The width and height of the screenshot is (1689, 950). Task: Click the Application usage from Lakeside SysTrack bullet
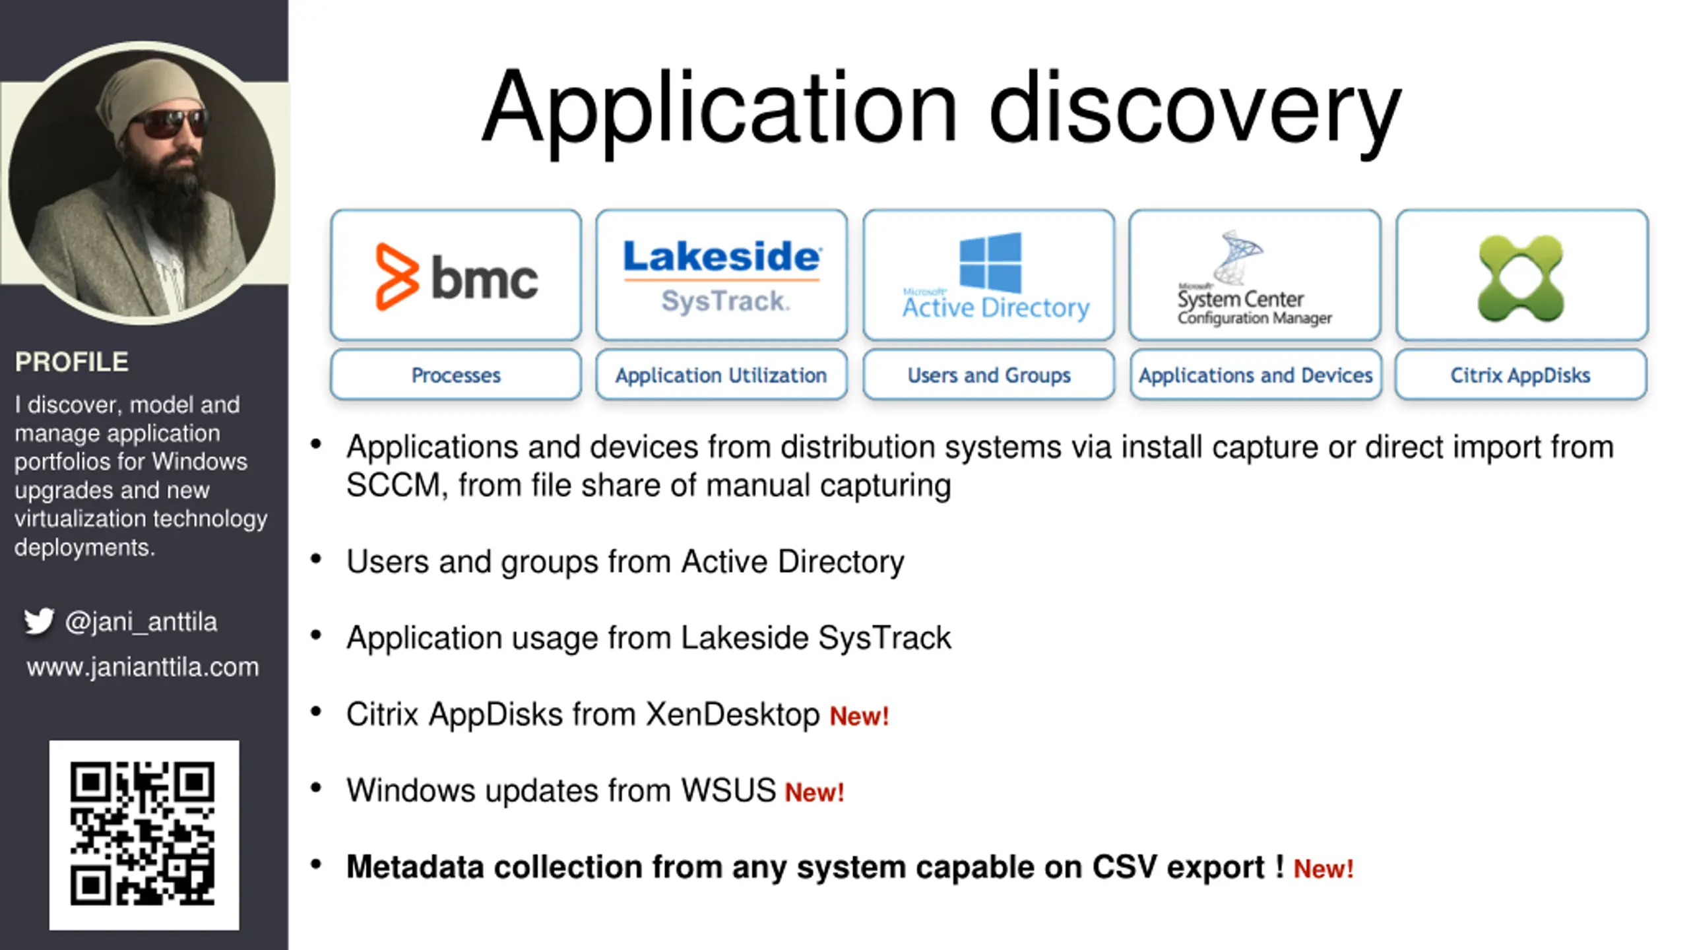pos(649,638)
